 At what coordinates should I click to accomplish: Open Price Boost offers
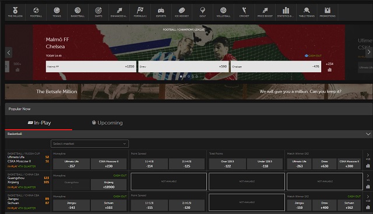coord(265,12)
